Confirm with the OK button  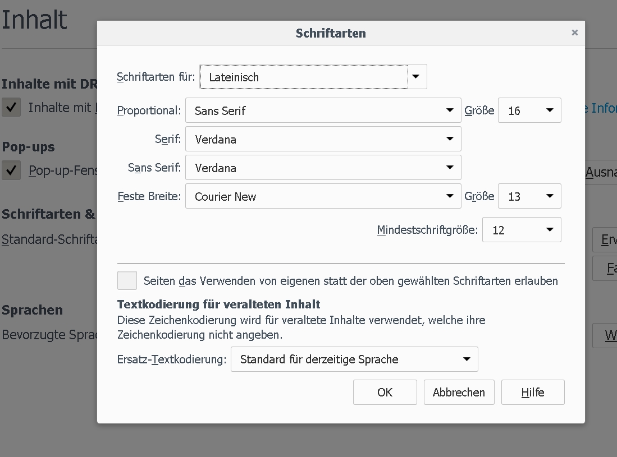(385, 393)
